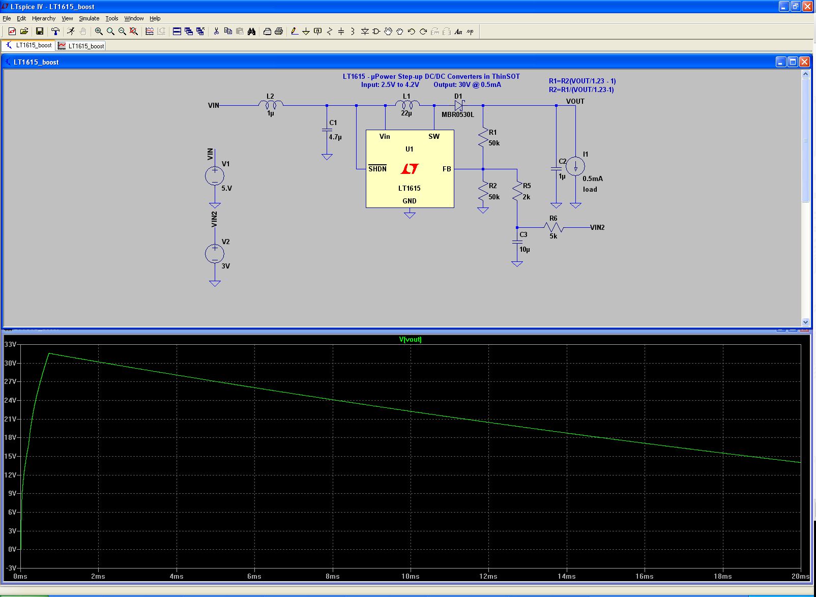Click the schematic title comment text
The image size is (816, 597).
[431, 80]
